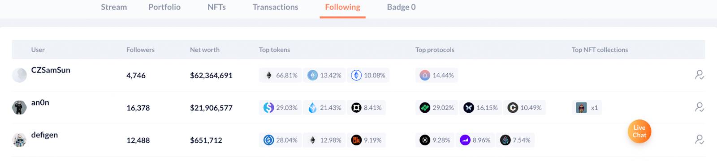
Task: Click an0n's profile avatar
Action: [x=19, y=107]
